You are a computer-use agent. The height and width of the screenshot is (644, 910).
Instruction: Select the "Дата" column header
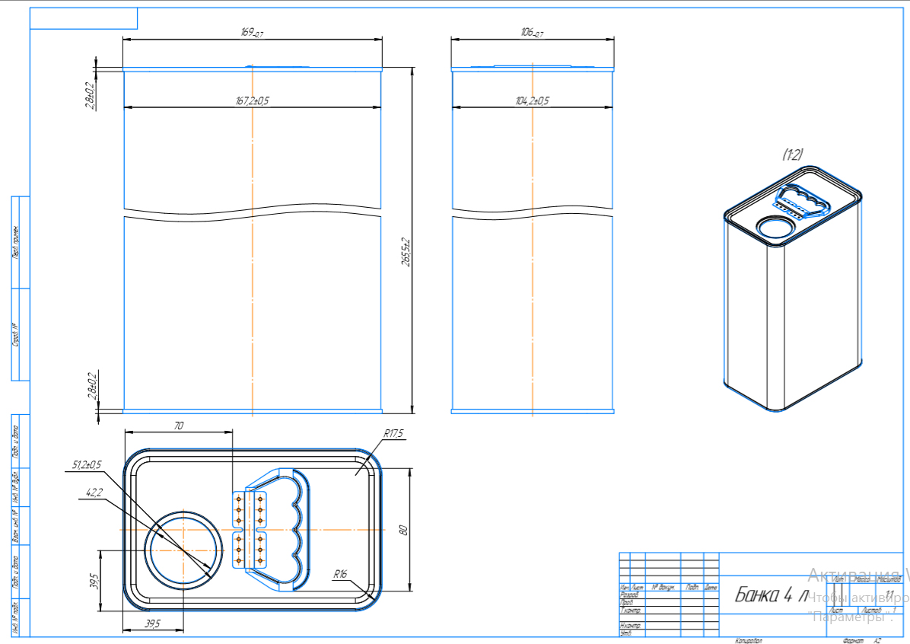[x=711, y=587]
